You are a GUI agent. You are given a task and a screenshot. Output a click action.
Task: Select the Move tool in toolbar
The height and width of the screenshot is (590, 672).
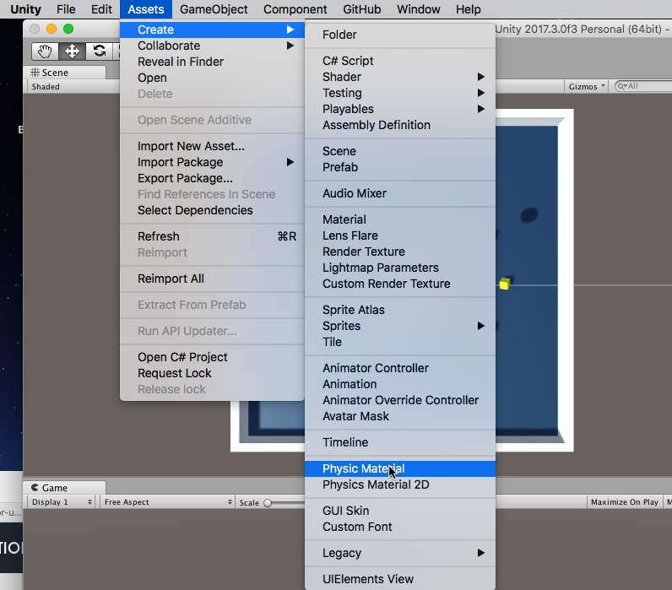pos(72,51)
